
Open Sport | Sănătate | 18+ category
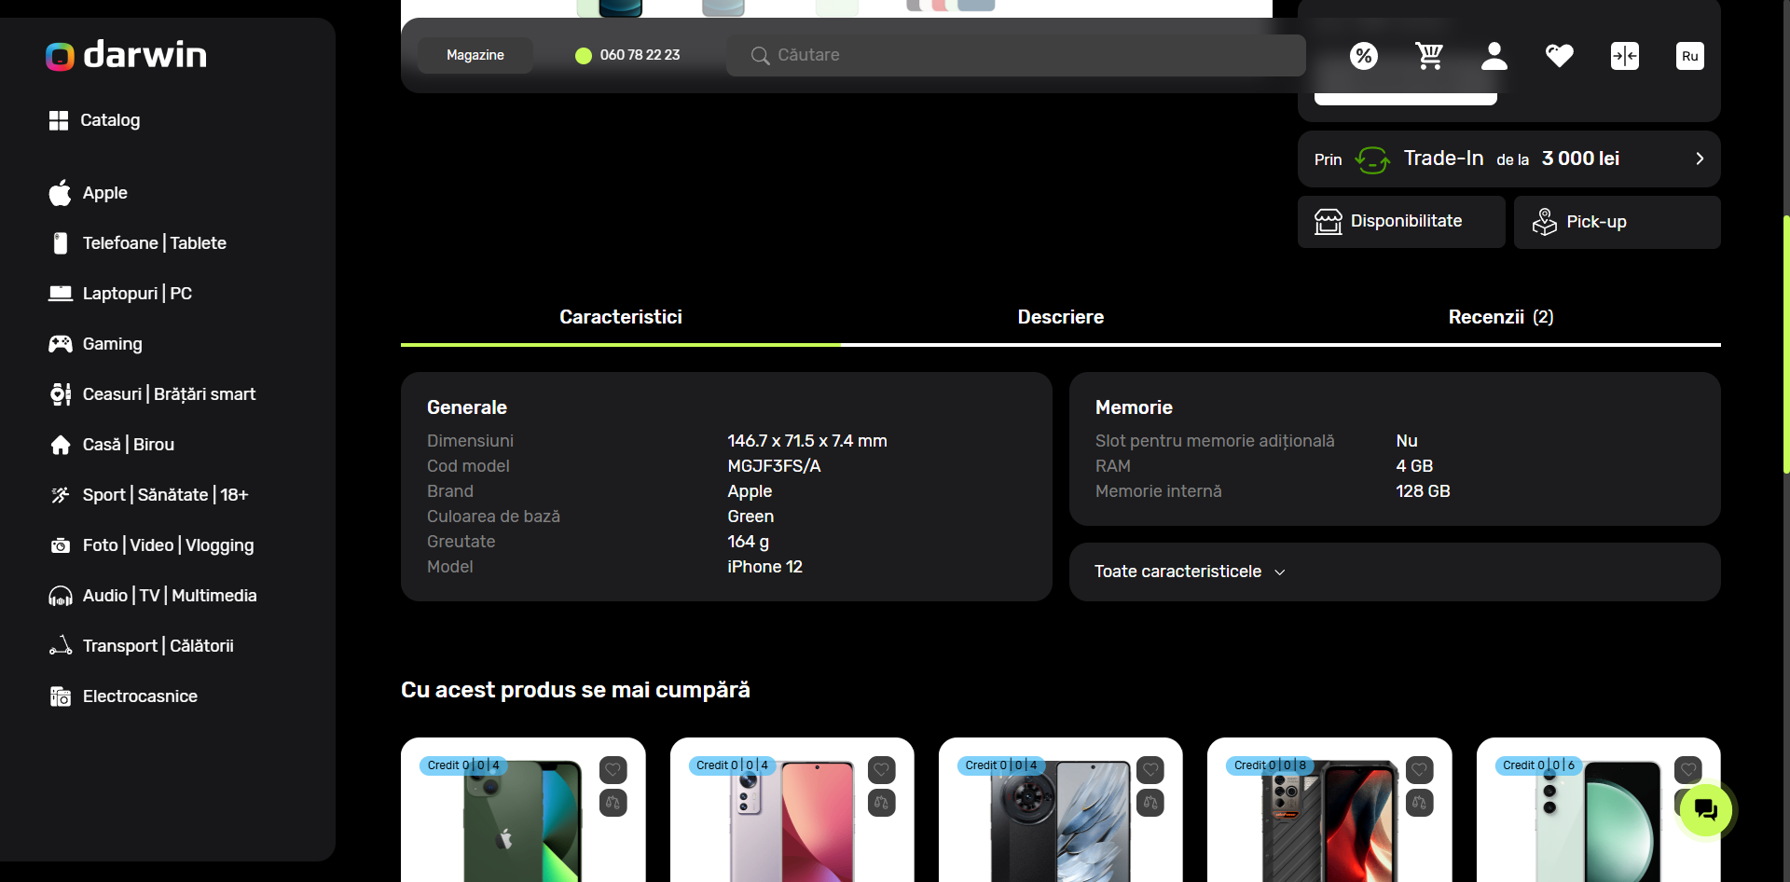(x=148, y=495)
